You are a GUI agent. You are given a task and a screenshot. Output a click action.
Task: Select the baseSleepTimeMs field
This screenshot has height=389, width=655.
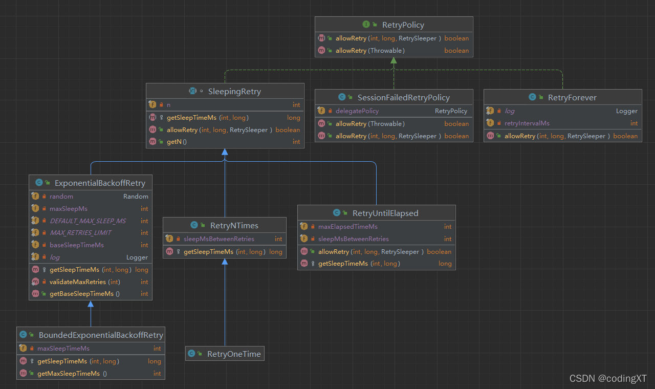77,245
